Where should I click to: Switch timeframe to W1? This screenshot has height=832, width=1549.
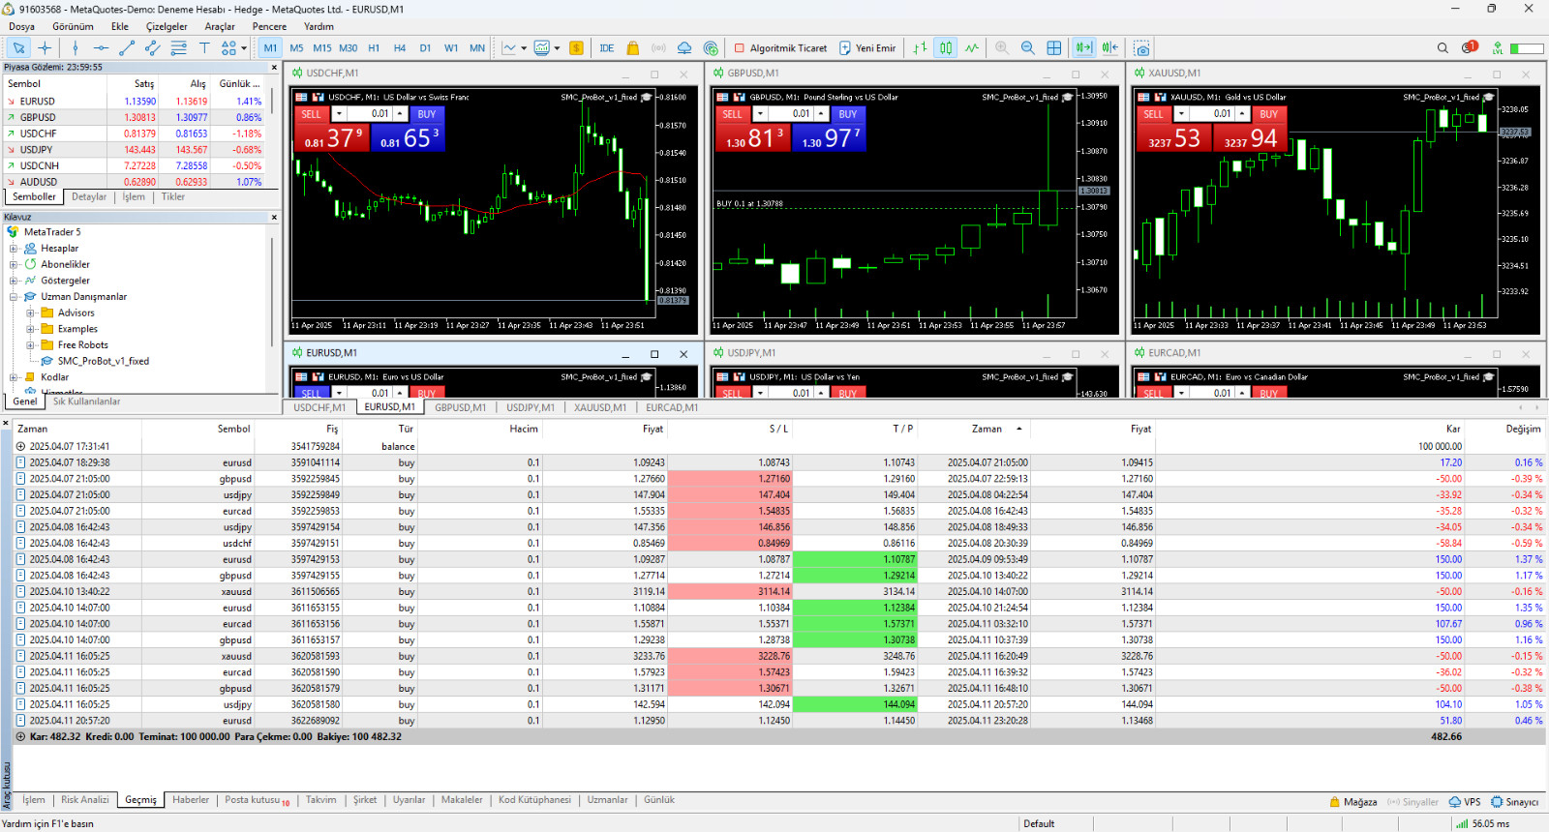tap(451, 47)
